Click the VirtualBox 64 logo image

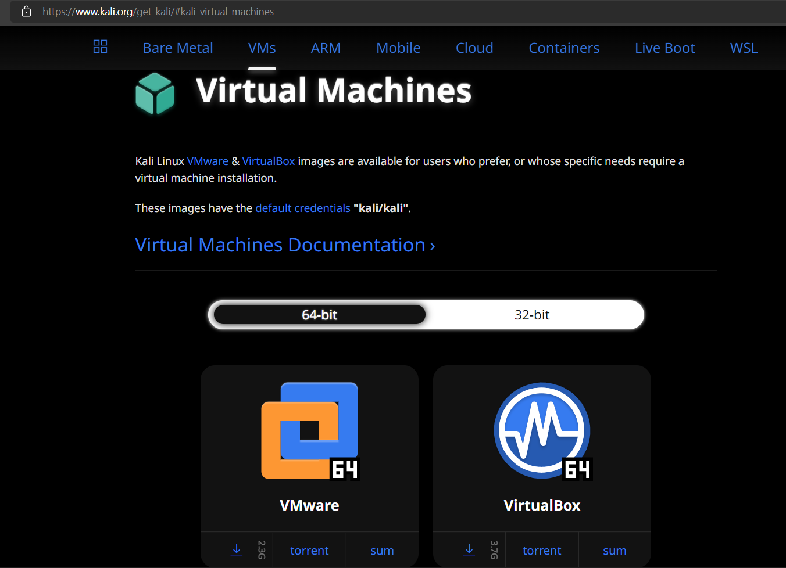tap(543, 431)
